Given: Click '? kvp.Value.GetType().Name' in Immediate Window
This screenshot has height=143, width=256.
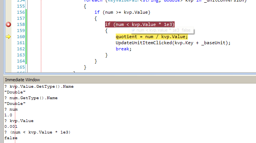Looking at the screenshot, I should click(39, 87).
